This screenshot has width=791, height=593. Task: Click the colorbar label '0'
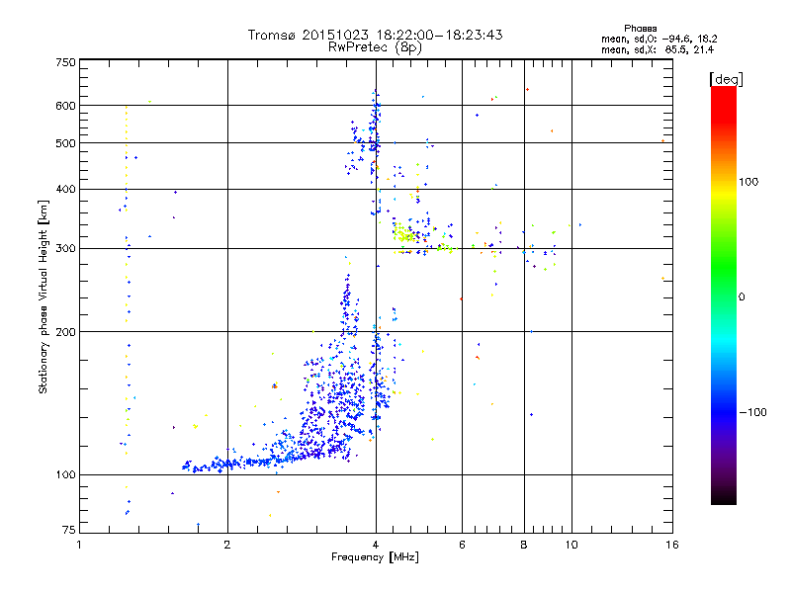coord(741,297)
